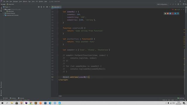Screen dimensions: 187x105
Task: Fold the comment block at line 44
Action: 58,55
